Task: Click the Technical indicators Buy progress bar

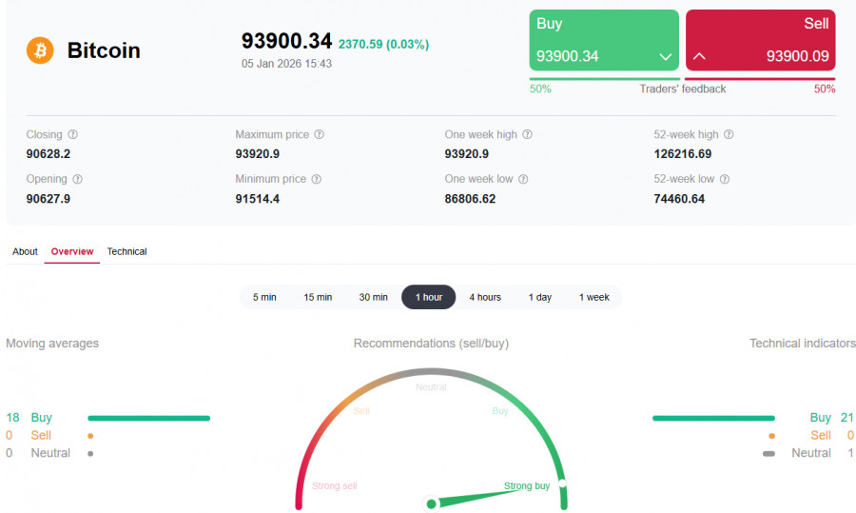Action: click(x=713, y=419)
